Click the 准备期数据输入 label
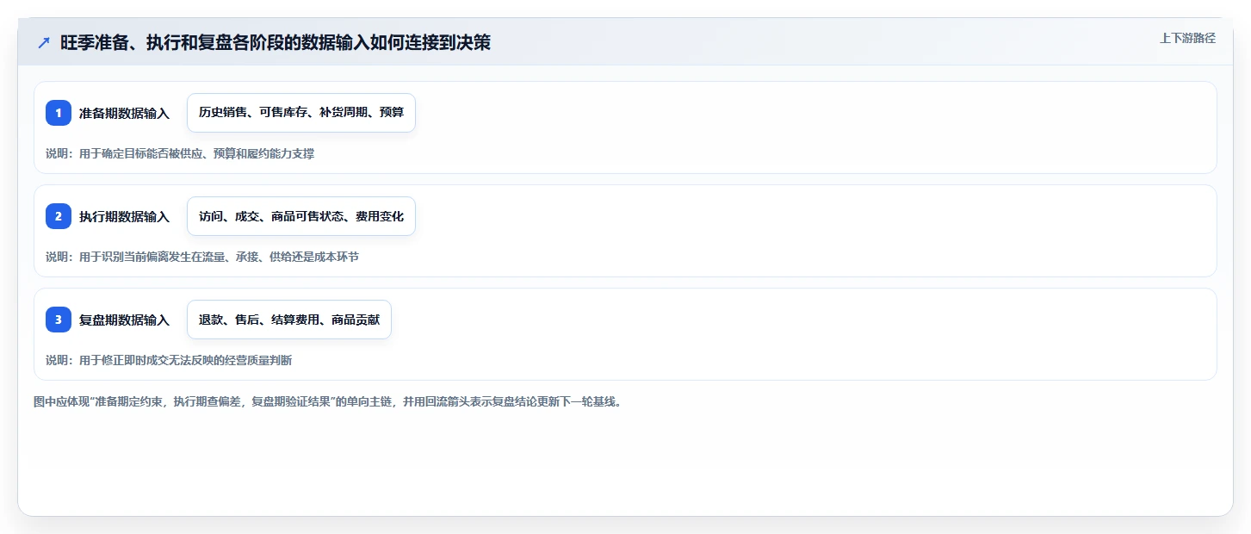The image size is (1251, 534). coord(124,113)
